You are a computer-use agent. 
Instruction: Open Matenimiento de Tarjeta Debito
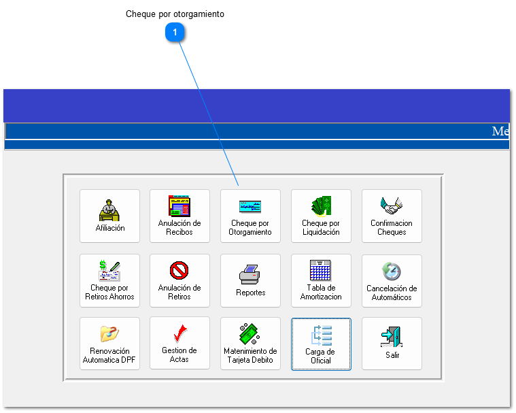250,344
